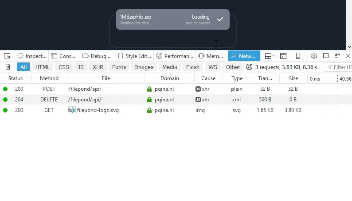Viewport: 352px width, 201px height.
Task: Toggle the XHR request filter
Action: [98, 67]
